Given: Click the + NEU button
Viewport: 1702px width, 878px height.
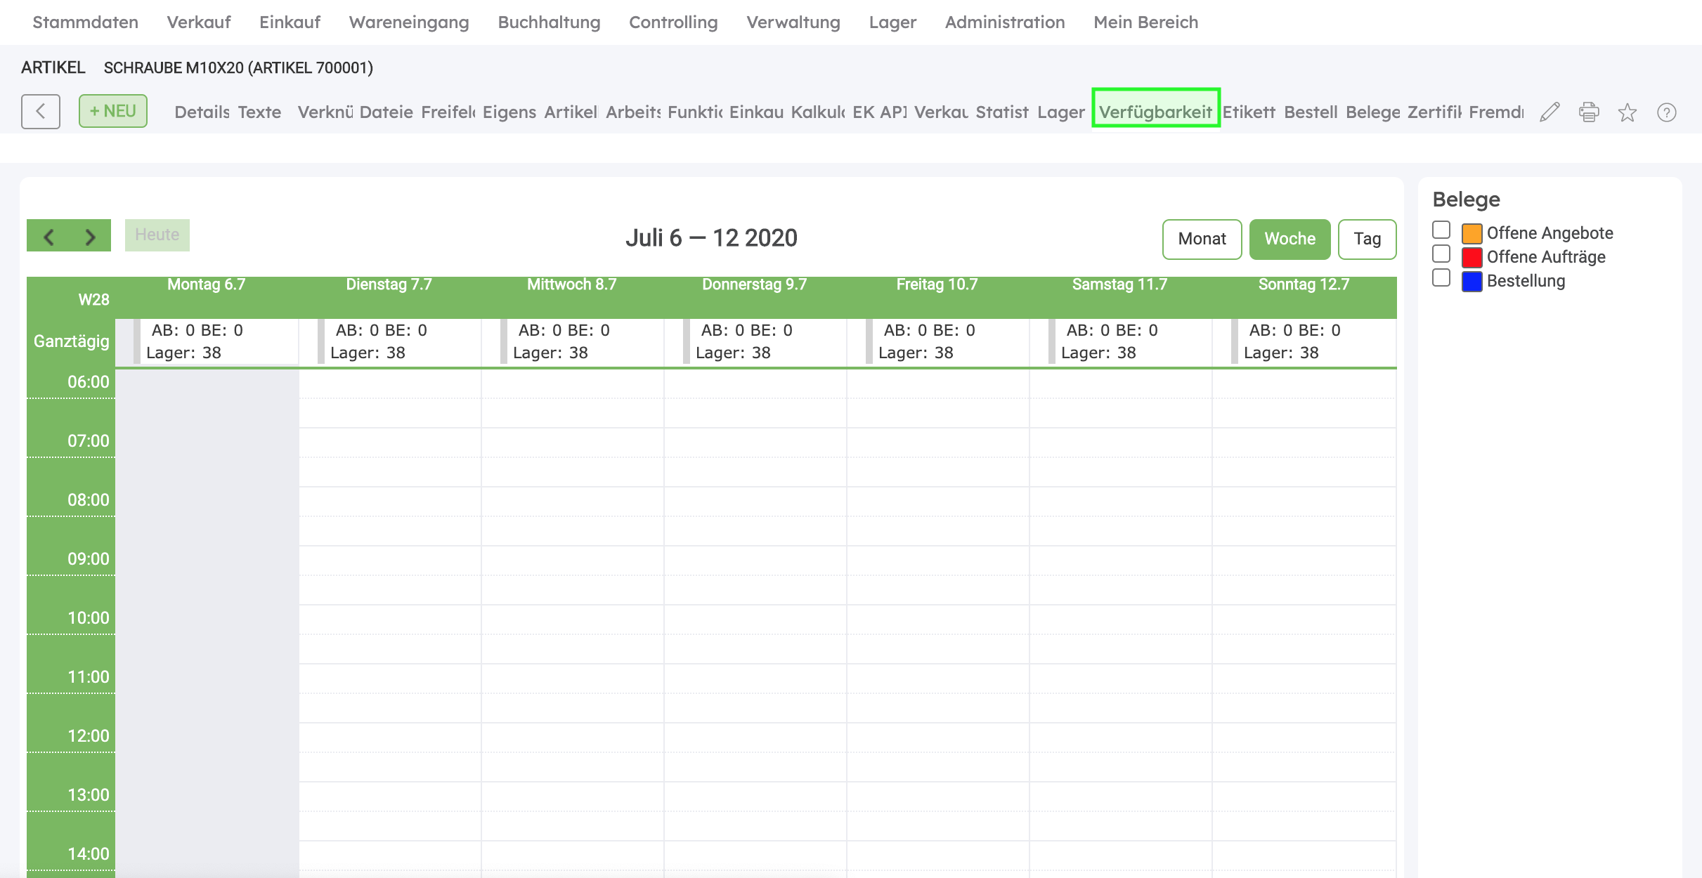Looking at the screenshot, I should [x=112, y=111].
